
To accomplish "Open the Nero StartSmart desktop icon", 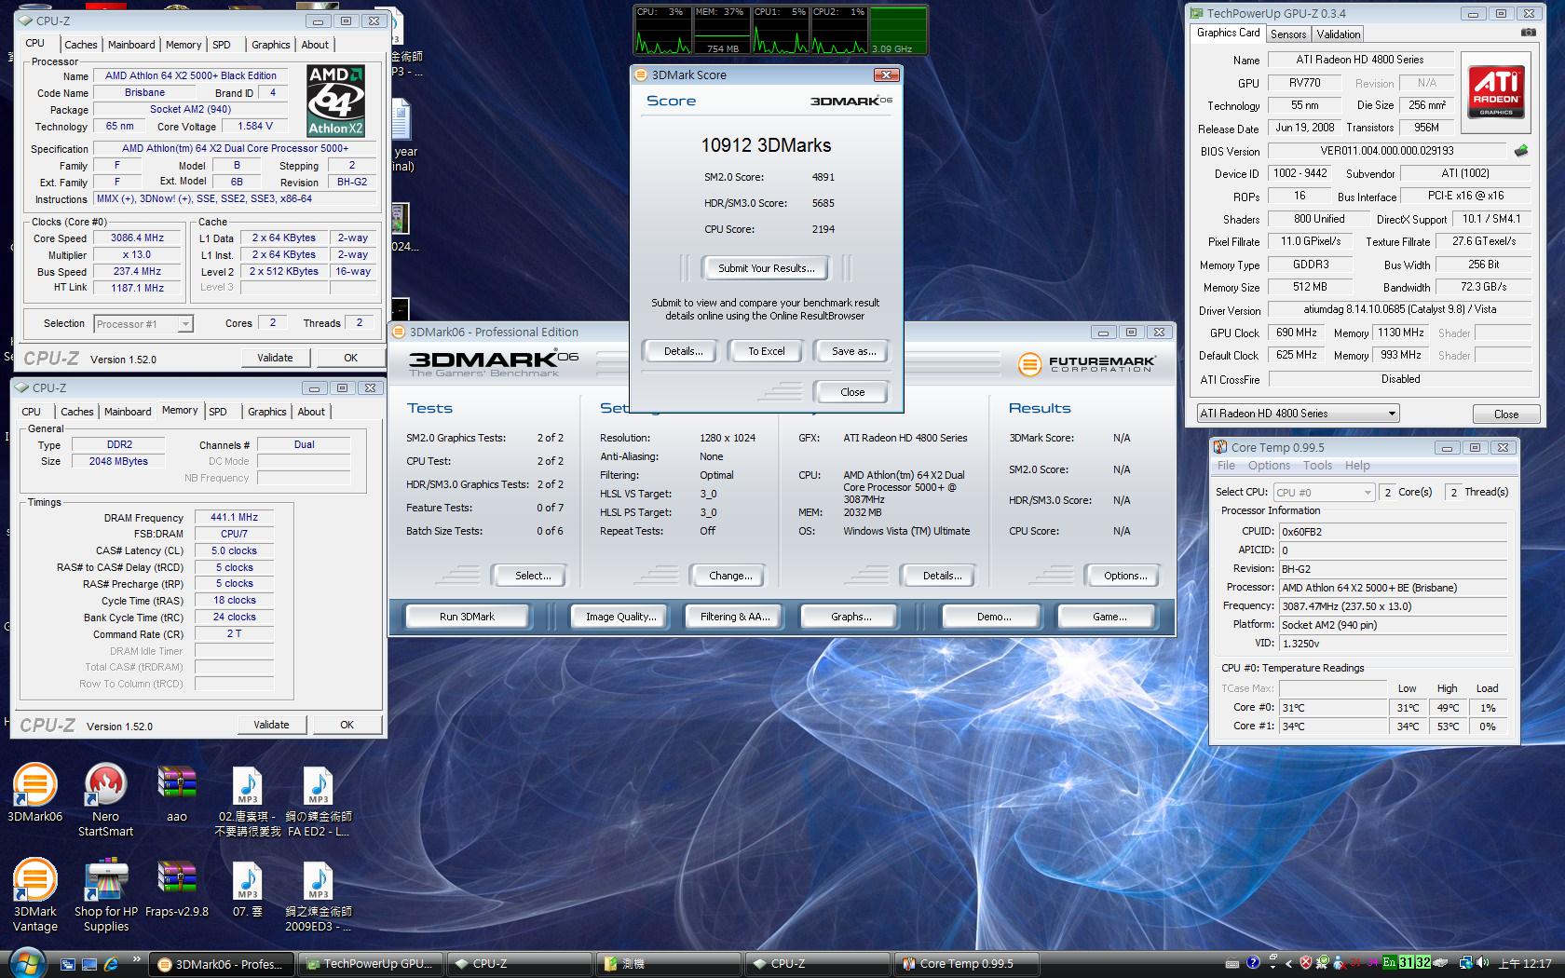I will 105,801.
